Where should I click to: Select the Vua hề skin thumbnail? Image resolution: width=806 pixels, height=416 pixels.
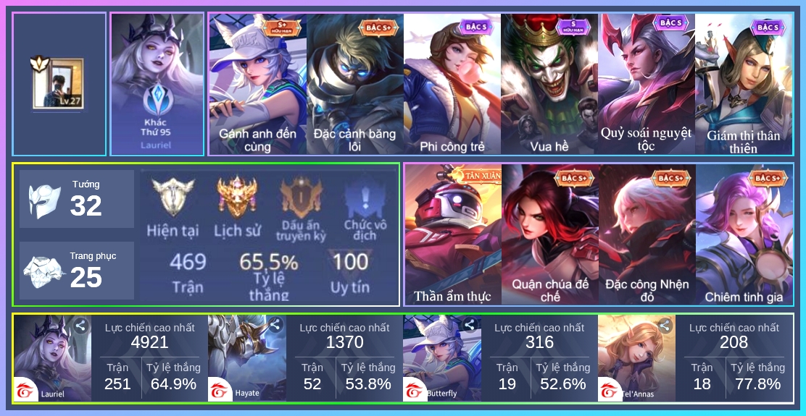click(549, 84)
